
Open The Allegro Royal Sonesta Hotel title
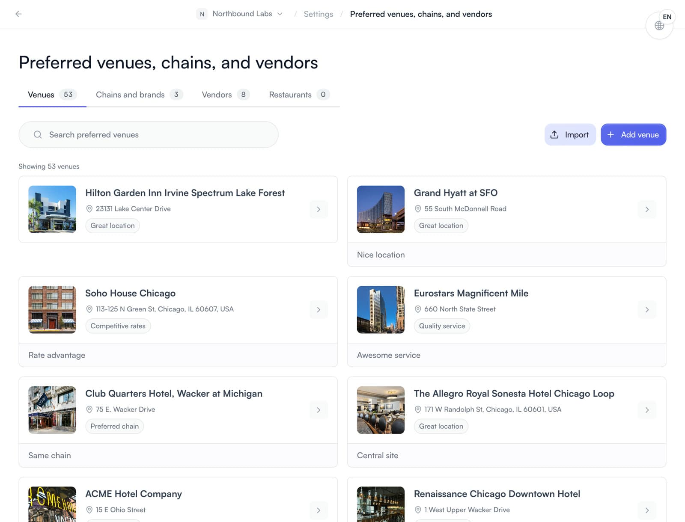tap(514, 394)
